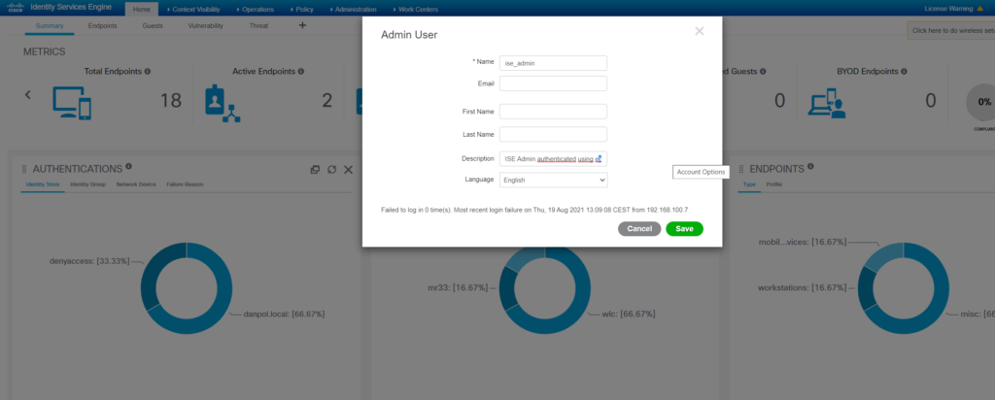Click the wlc 66.67% chart label
This screenshot has width=995, height=400.
629,314
